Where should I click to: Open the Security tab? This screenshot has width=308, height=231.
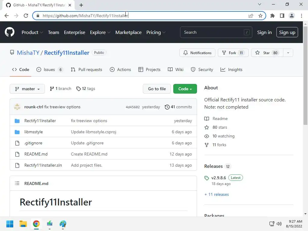point(202,69)
